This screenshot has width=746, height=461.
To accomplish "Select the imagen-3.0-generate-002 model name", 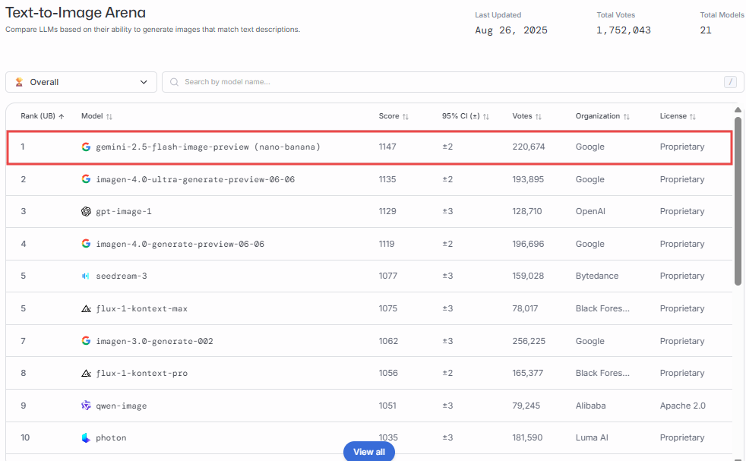I will click(x=155, y=341).
